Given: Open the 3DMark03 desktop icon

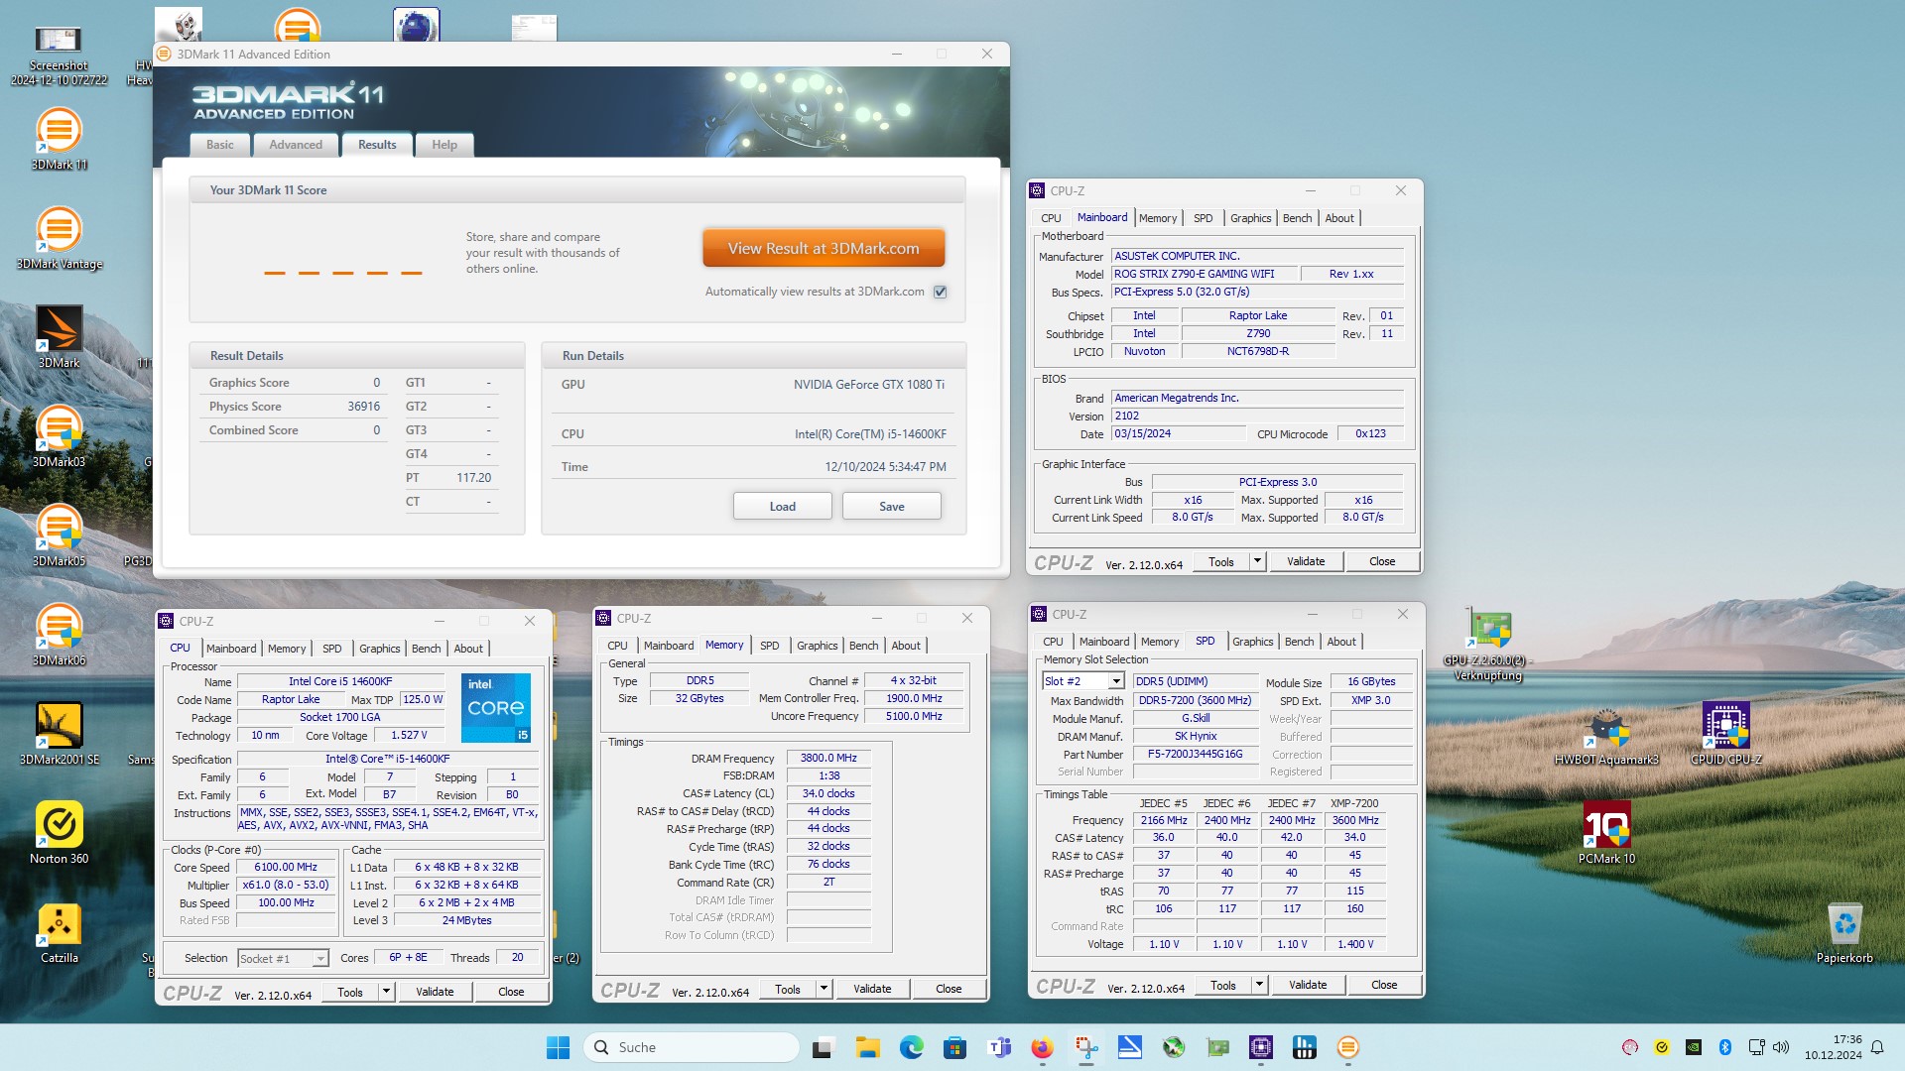Looking at the screenshot, I should (x=59, y=436).
